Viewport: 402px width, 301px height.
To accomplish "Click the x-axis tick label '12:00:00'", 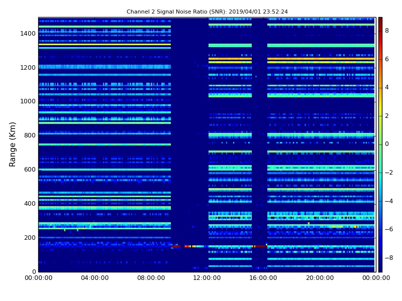I will click(207, 278).
